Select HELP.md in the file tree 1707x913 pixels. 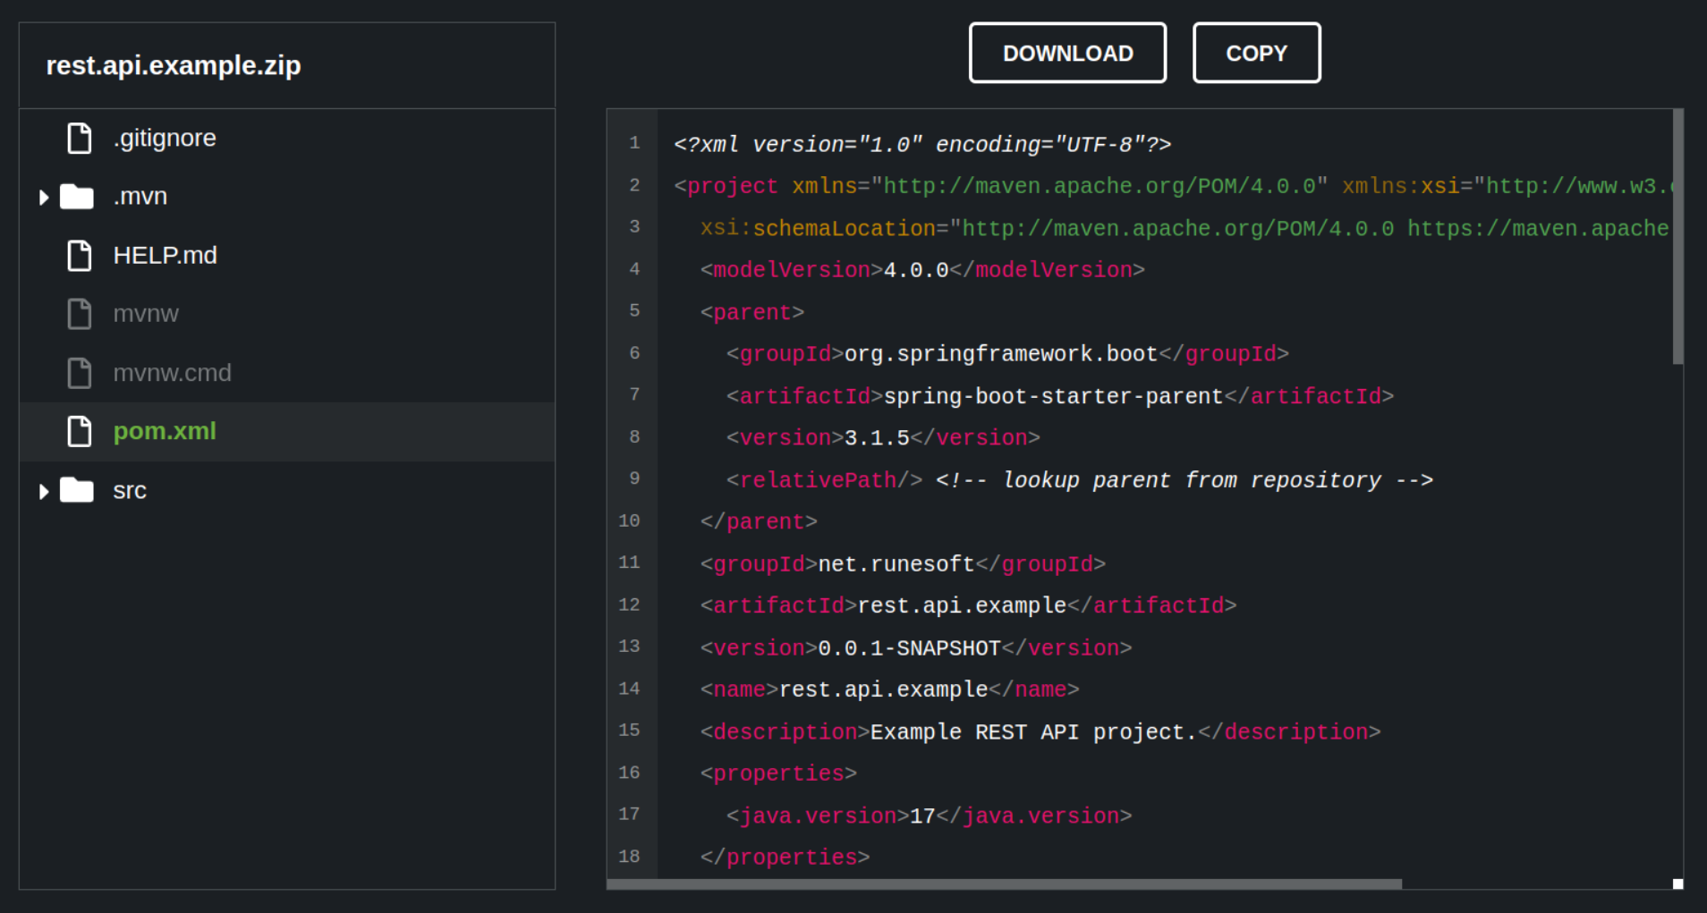pos(165,256)
